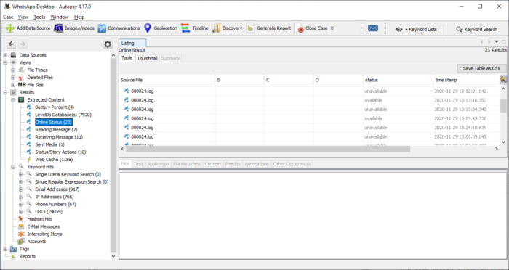Screen dimensions: 509x270
Task: Open the Case menu
Action: (x=8, y=17)
